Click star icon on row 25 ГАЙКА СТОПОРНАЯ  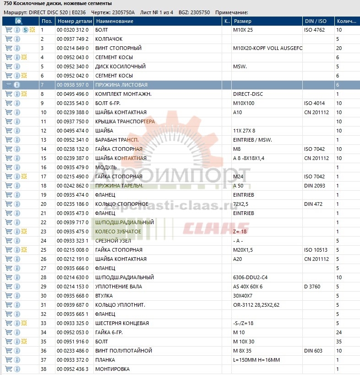(x=24, y=250)
